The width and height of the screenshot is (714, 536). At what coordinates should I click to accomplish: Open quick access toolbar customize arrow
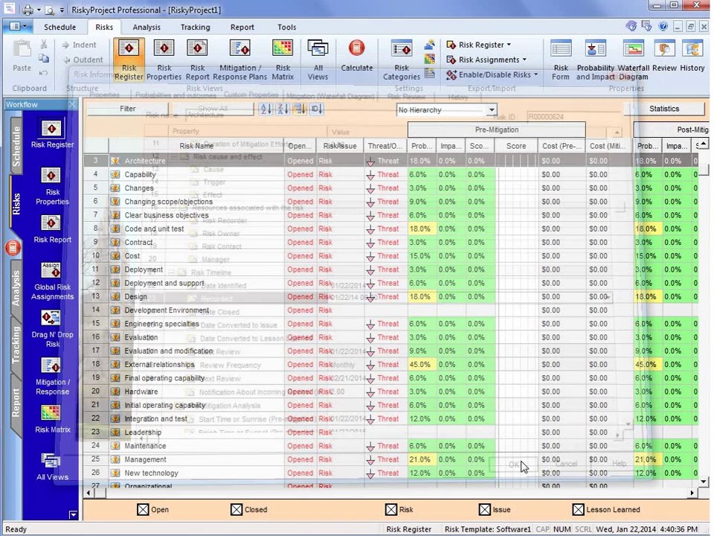(x=62, y=10)
